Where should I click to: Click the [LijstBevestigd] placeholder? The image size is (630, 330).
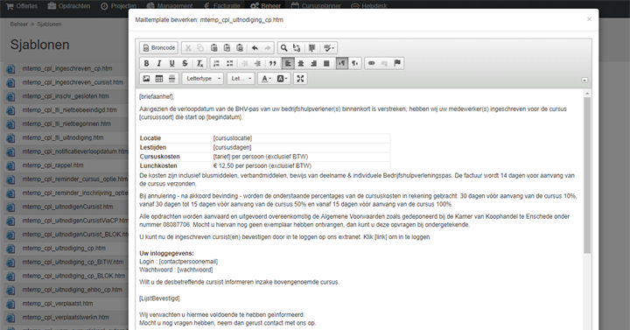159,298
